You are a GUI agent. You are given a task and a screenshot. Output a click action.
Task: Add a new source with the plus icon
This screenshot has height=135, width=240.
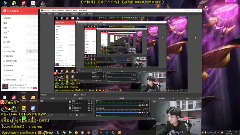click(70, 115)
